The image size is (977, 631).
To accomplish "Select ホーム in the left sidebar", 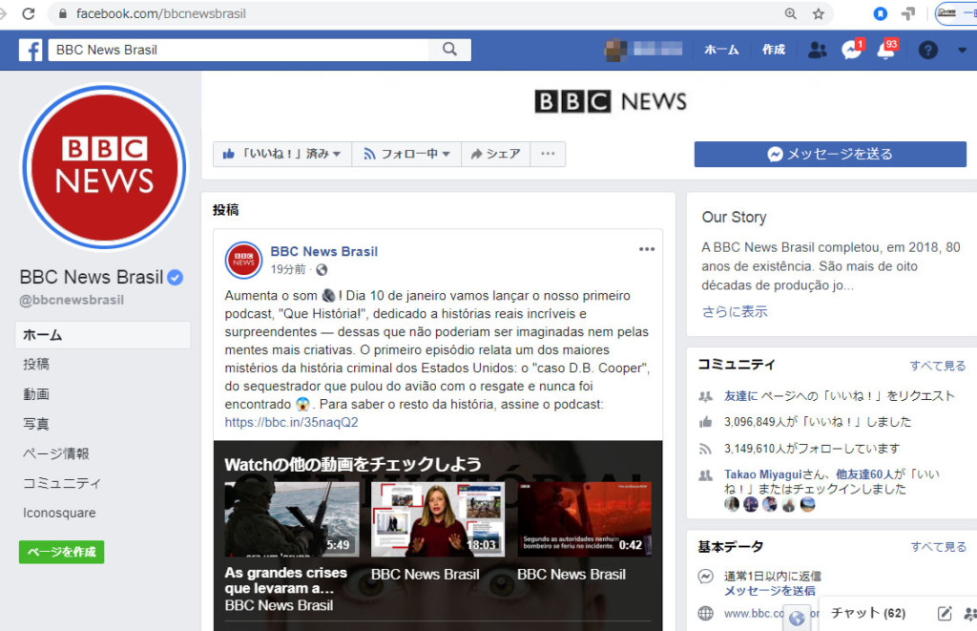I will coord(103,335).
